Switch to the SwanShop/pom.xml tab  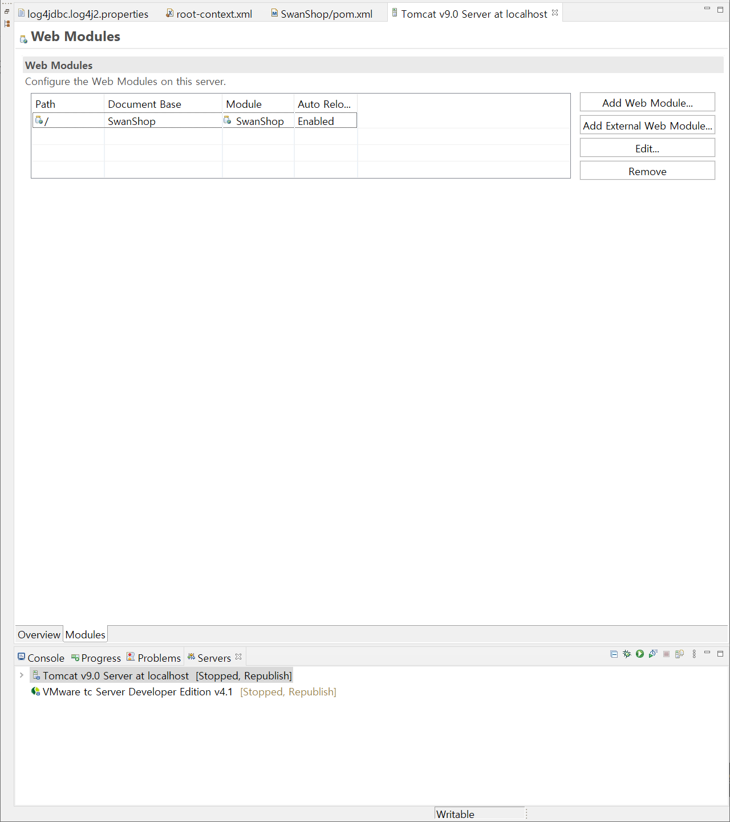322,14
